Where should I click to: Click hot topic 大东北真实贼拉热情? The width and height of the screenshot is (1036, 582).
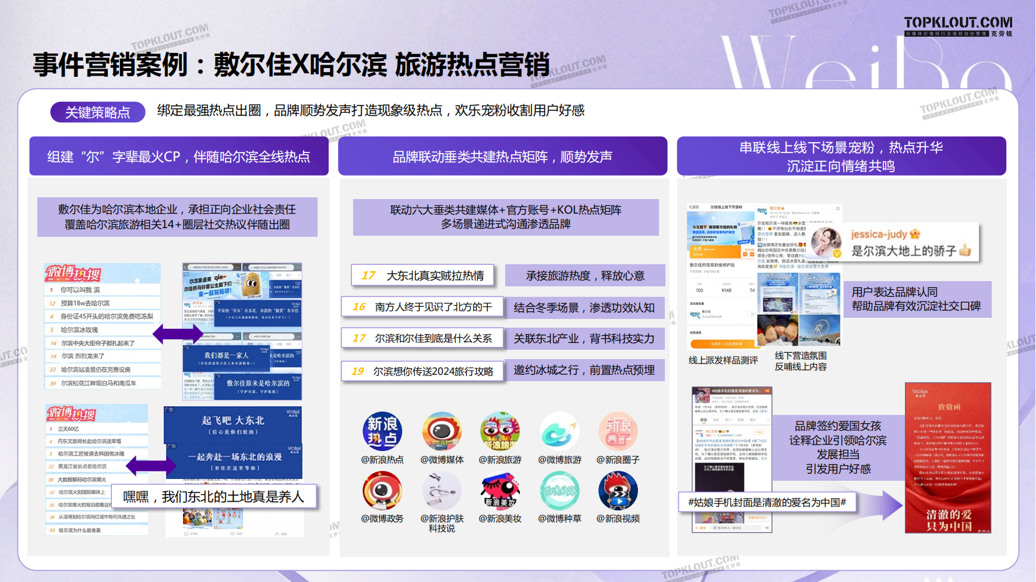[x=422, y=275]
